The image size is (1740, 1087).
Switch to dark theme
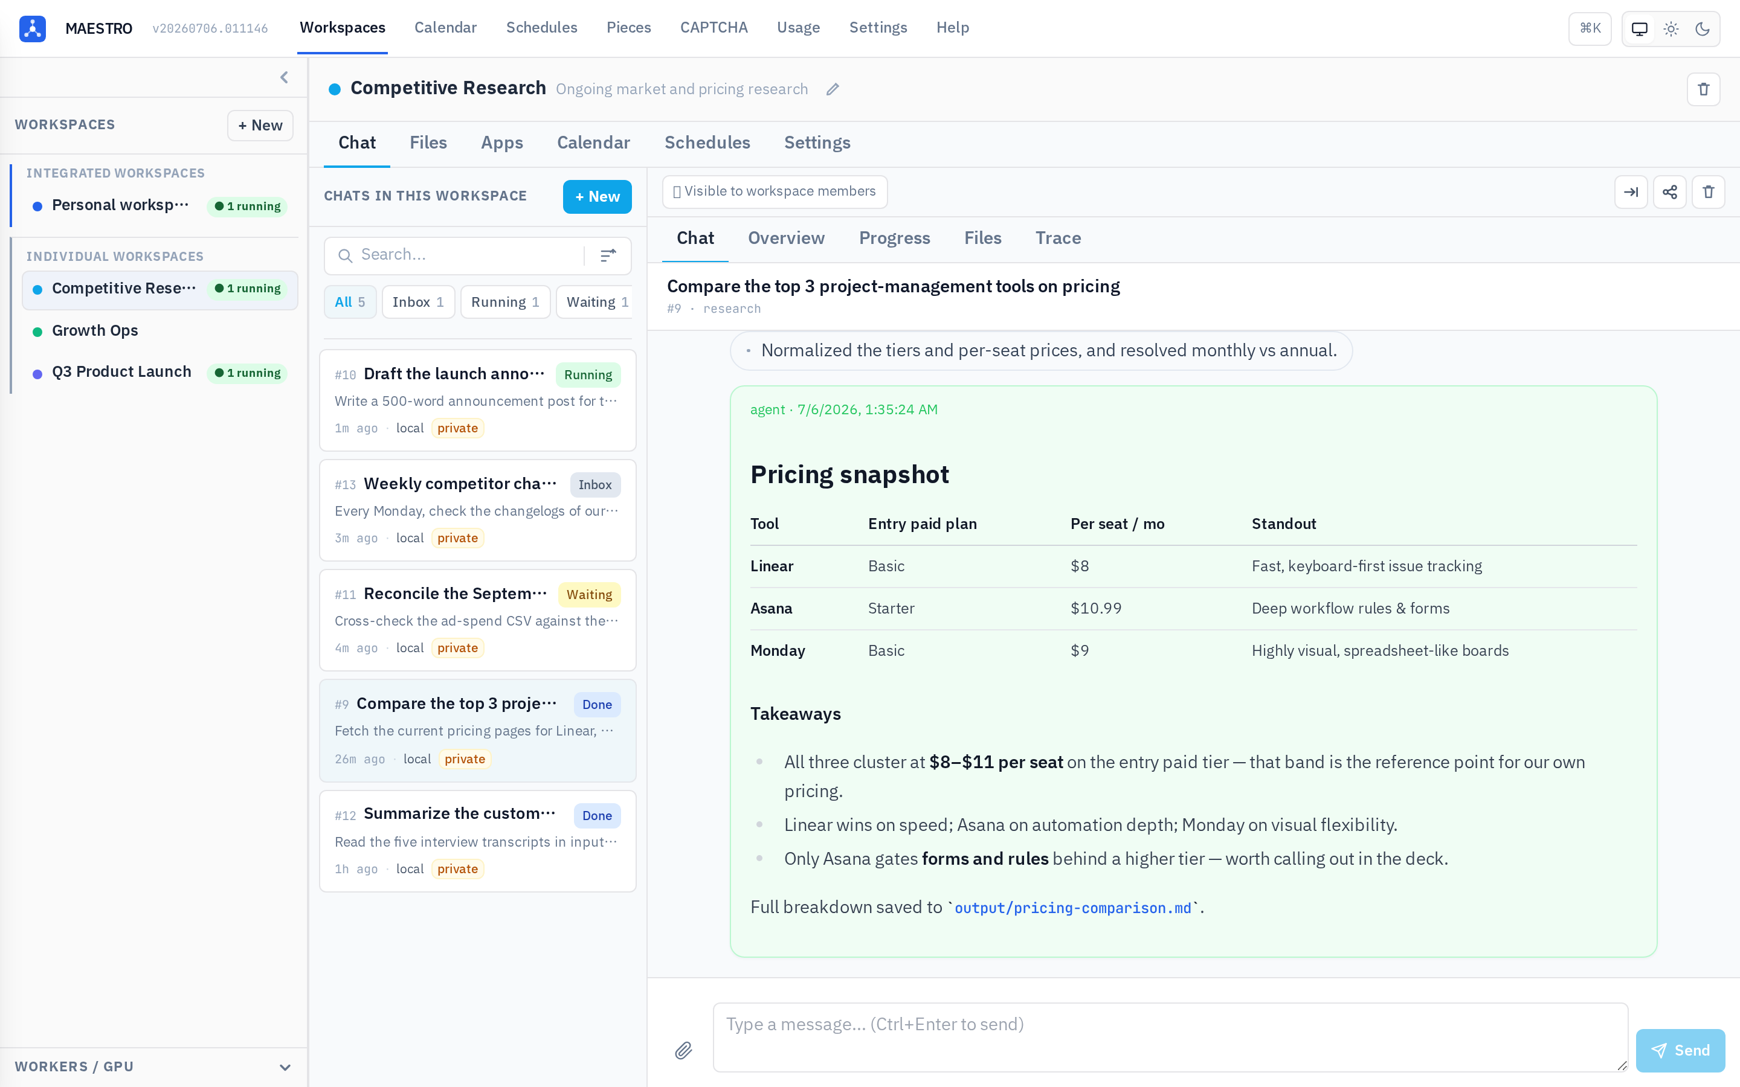tap(1702, 29)
